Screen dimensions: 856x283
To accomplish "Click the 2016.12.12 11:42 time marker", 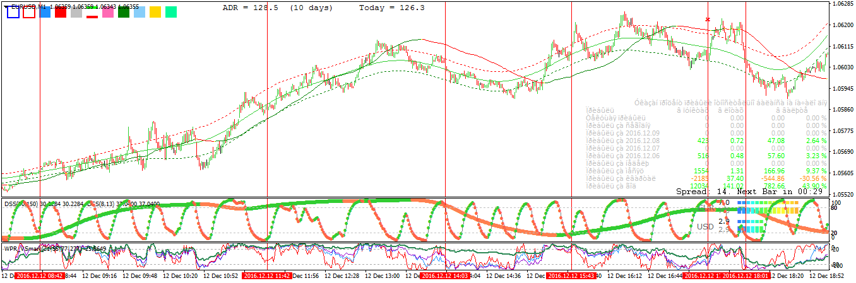I will point(267,276).
